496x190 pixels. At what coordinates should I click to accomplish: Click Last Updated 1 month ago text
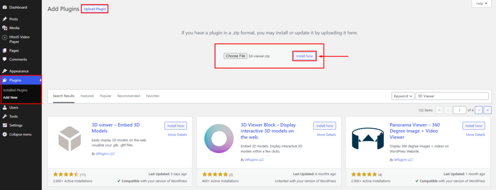click(x=464, y=174)
